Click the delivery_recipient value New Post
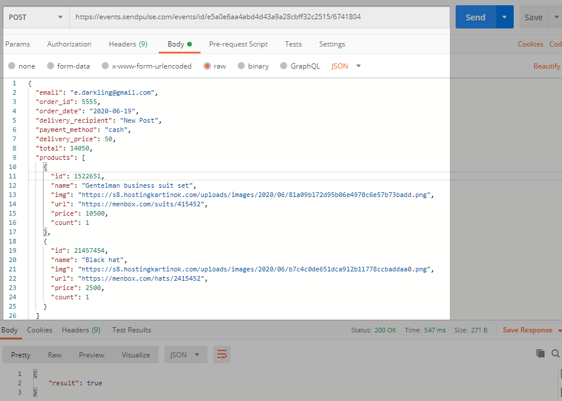 point(139,120)
